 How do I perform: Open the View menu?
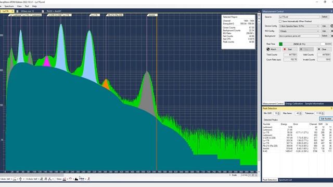pyautogui.click(x=19, y=6)
